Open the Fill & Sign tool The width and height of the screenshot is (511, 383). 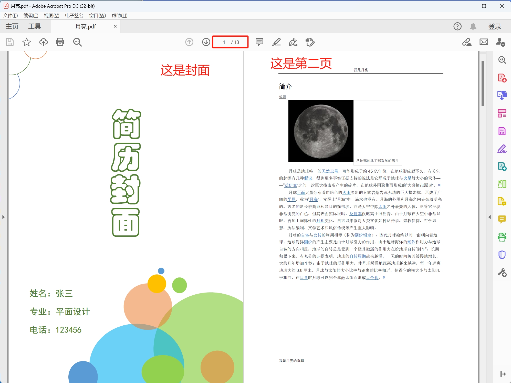coord(293,42)
